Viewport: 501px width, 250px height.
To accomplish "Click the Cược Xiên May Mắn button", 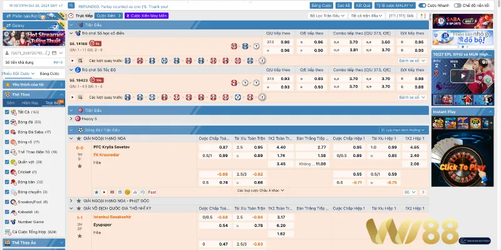I will [147, 16].
